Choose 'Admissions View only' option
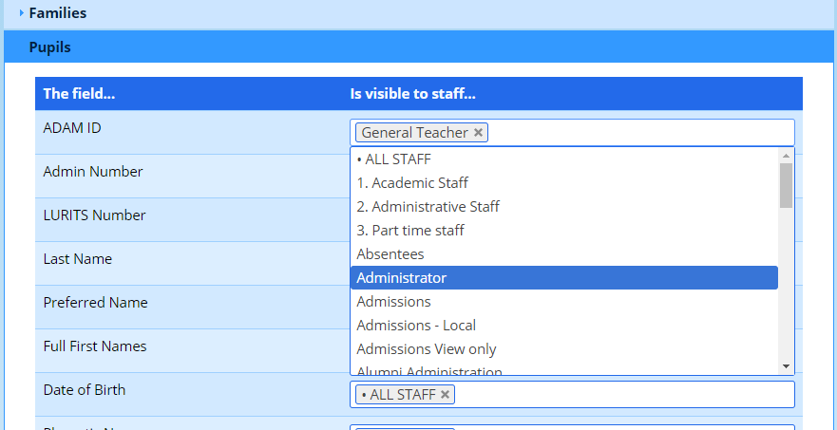This screenshot has width=837, height=430. tap(426, 349)
